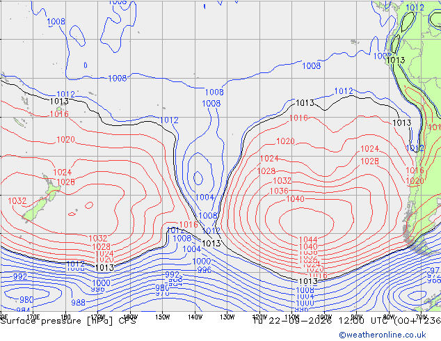Viewport: 441px width, 341px height.
Task: Open the weatheronline.co.uk copyright link
Action: [383, 335]
